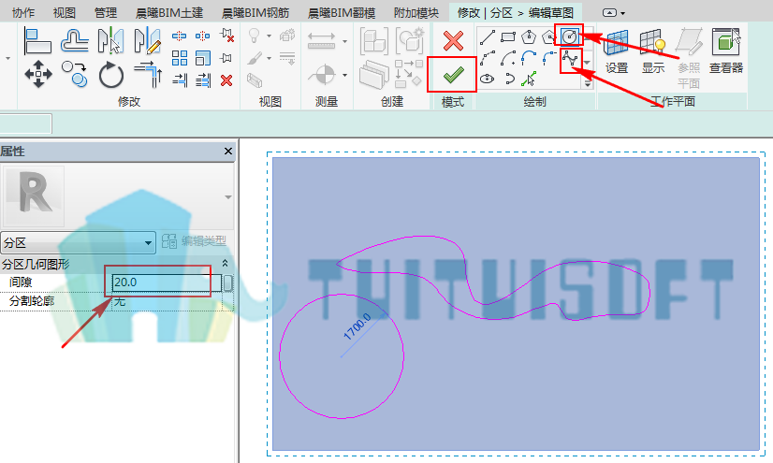
Task: Open the 附加模块 tab
Action: [x=416, y=12]
